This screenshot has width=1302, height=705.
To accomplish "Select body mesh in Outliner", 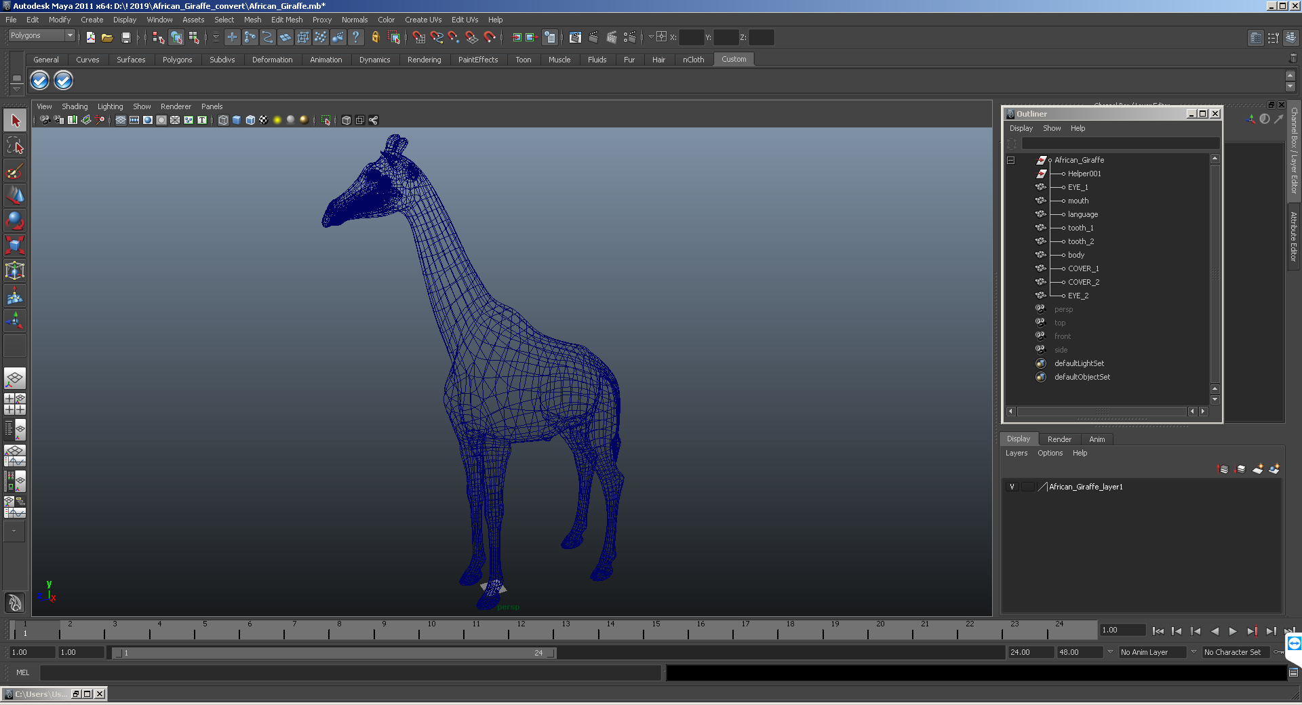I will (x=1076, y=255).
